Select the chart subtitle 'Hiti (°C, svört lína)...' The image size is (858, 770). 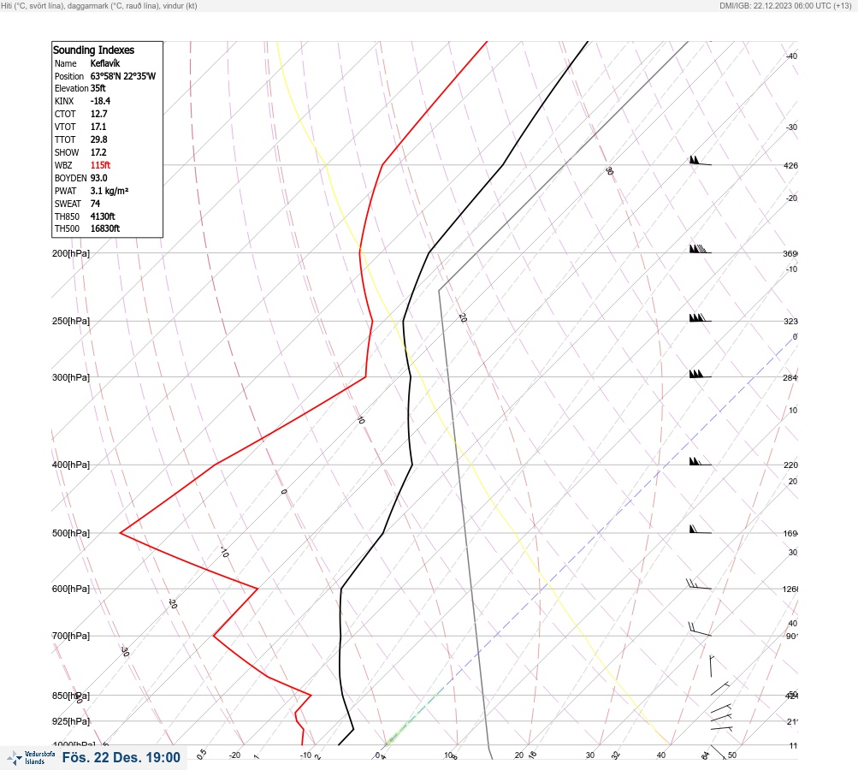[x=99, y=6]
